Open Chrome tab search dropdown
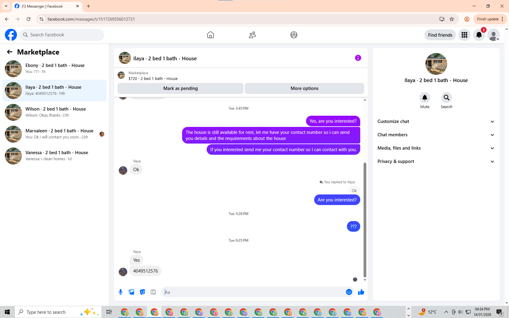Viewport: 509px width, 318px height. [6, 6]
